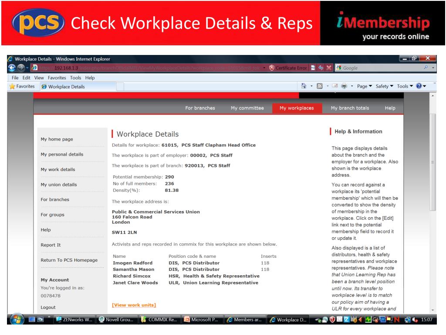
Task: Open the Page dropdown menu
Action: click(365, 86)
